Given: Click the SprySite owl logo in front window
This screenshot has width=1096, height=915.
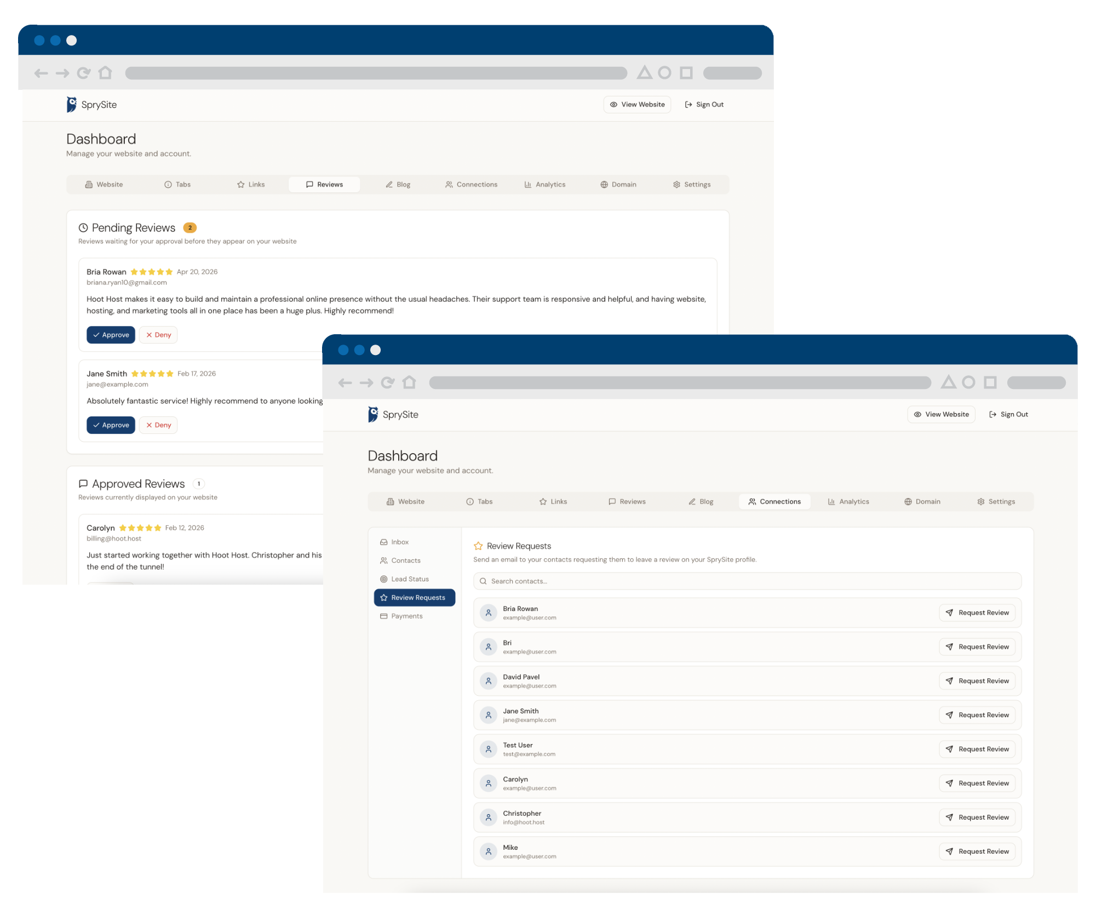Looking at the screenshot, I should tap(373, 414).
